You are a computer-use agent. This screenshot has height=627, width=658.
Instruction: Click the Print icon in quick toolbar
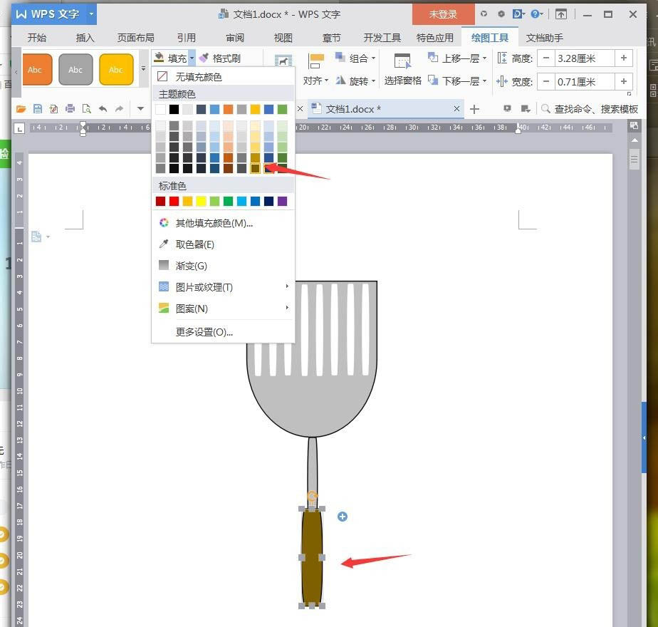pyautogui.click(x=70, y=109)
